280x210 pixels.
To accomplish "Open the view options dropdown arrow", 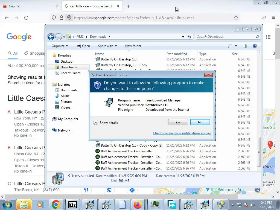I will 236,46.
